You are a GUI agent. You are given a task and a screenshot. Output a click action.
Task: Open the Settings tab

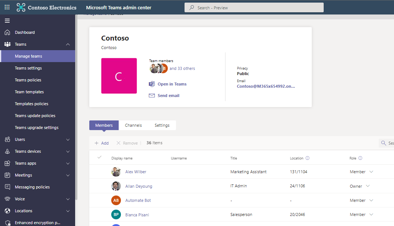162,125
